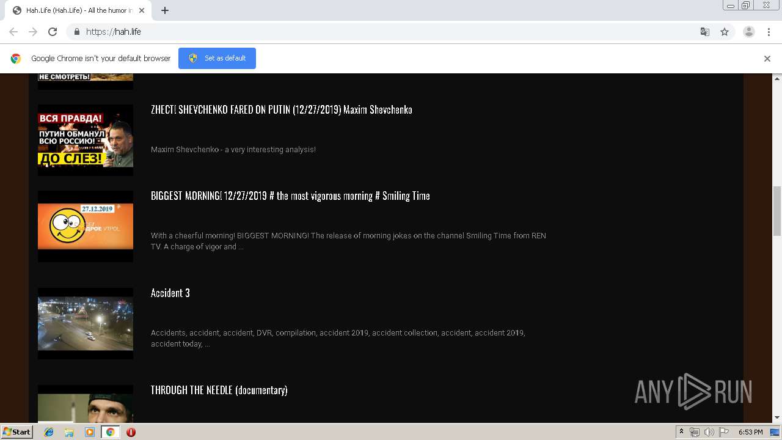Viewport: 782px width, 440px height.
Task: Open the Smiling Time smiley thumbnail
Action: pyautogui.click(x=86, y=226)
